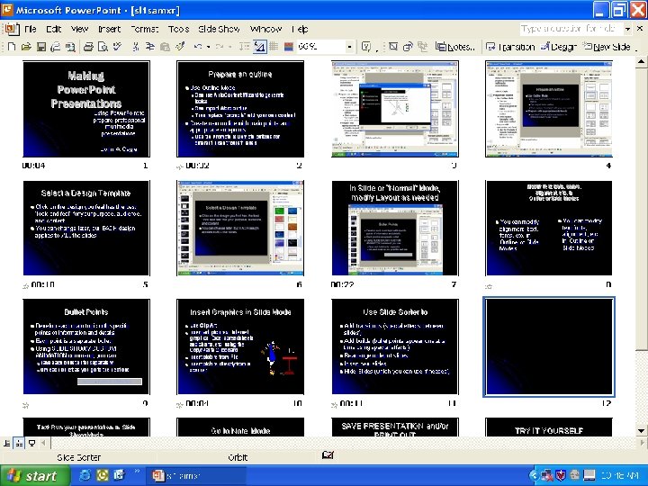Click the Hide Slide icon
This screenshot has height=486, width=648.
tap(393, 47)
